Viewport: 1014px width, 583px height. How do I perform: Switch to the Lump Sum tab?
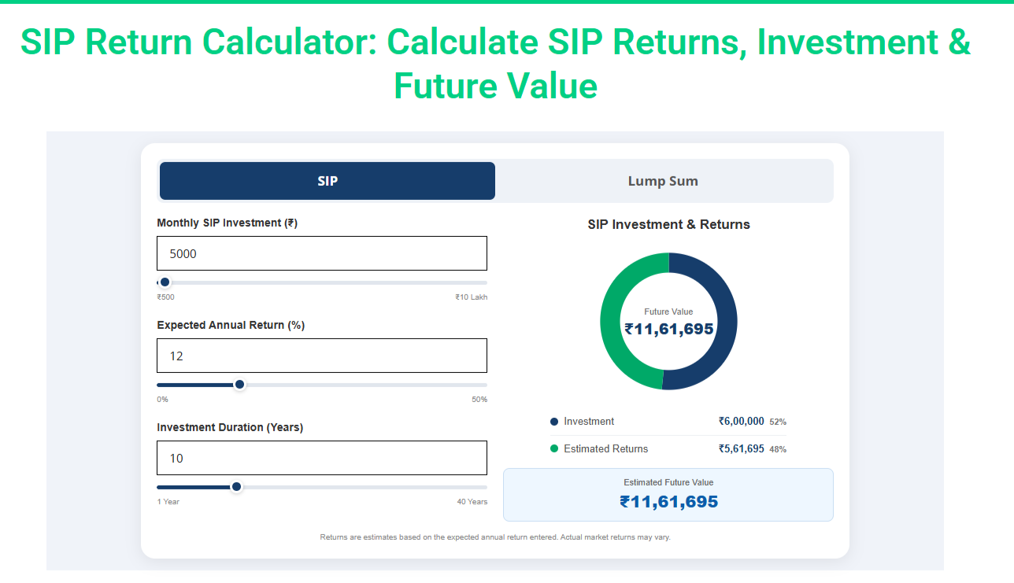coord(663,181)
